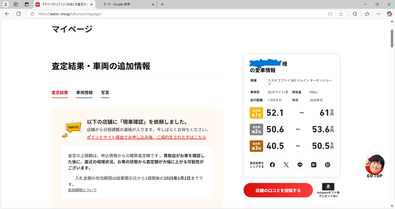Open the 有効期限について link
The width and height of the screenshot is (395, 209).
[x=82, y=190]
